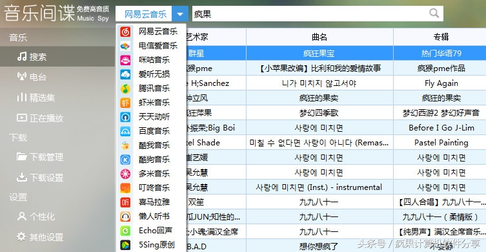Viewport: 486px width, 252px height.
Task: Click album cell 九九八十一（柔情版）
Action: point(441,217)
